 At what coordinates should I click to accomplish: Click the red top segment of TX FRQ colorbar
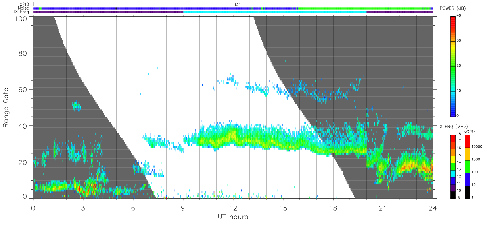point(453,138)
